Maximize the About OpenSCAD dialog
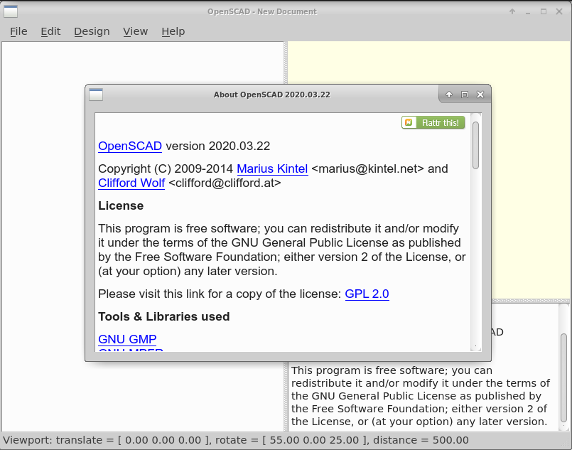 465,95
